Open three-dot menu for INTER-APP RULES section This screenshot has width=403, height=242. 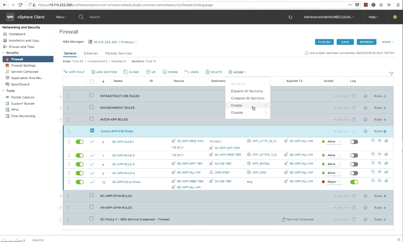[68, 119]
